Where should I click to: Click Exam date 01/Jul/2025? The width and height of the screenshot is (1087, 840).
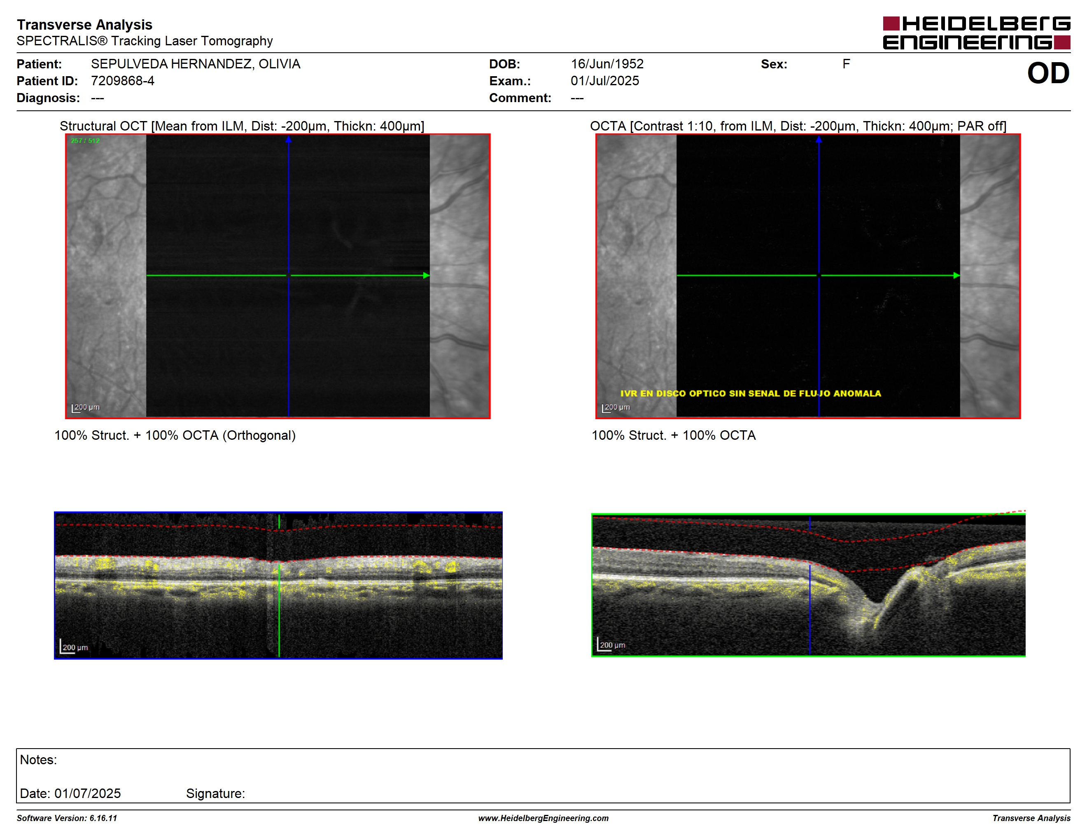pyautogui.click(x=605, y=81)
